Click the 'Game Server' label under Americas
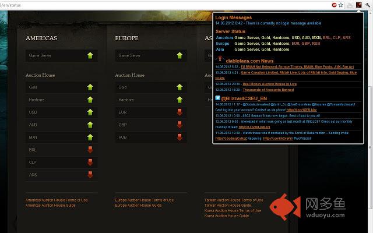The height and width of the screenshot is (233, 373). click(40, 55)
